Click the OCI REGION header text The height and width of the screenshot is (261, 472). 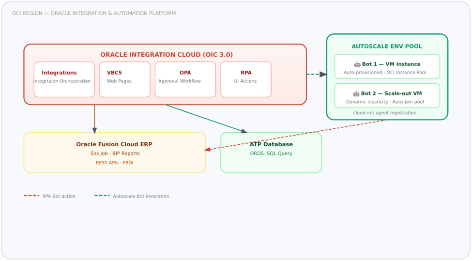pos(94,13)
